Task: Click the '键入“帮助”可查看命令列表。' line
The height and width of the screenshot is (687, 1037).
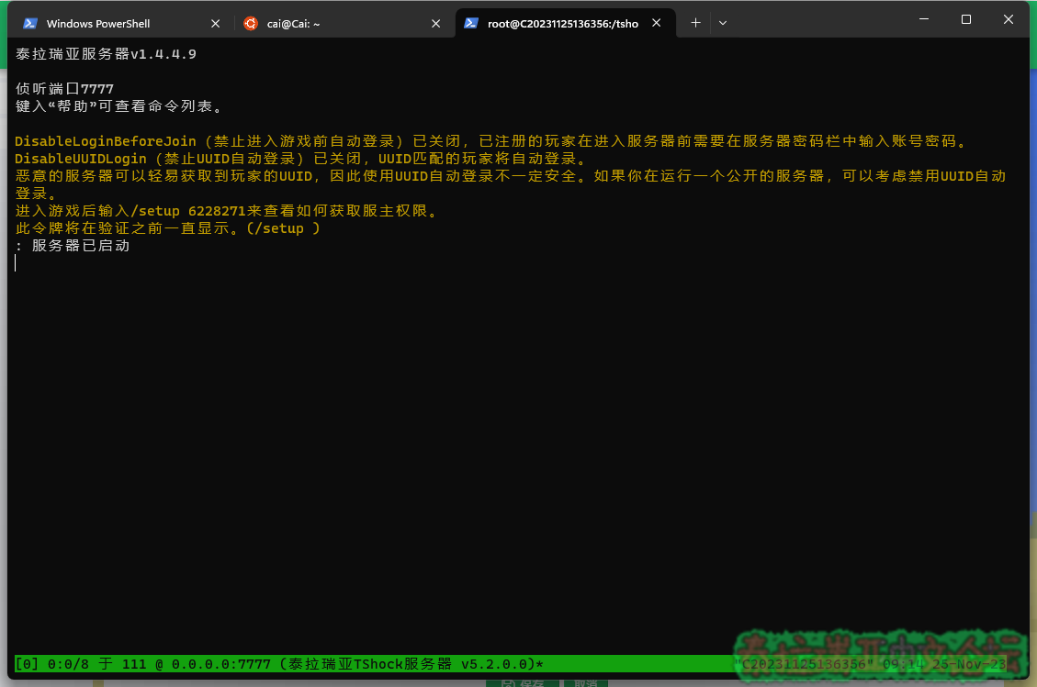Action: point(120,105)
